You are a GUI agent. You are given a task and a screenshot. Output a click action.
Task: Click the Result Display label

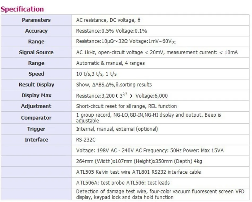pos(36,85)
